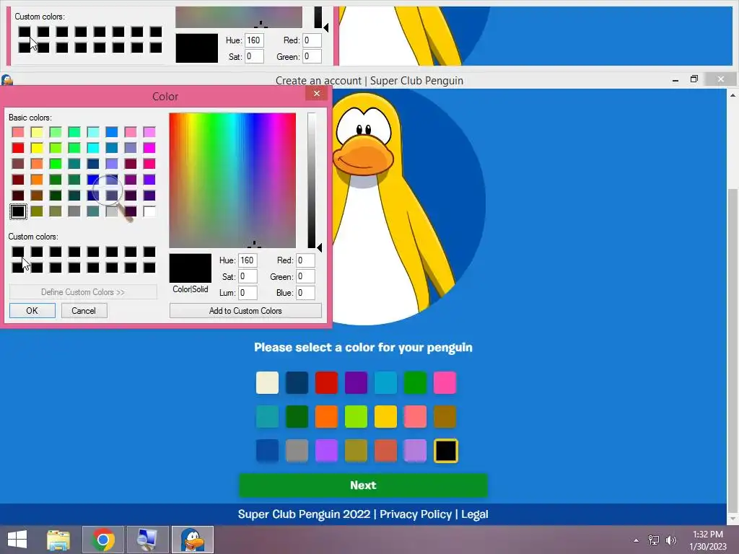This screenshot has width=739, height=554.
Task: Open the Magnifier app in the taskbar
Action: (x=147, y=540)
